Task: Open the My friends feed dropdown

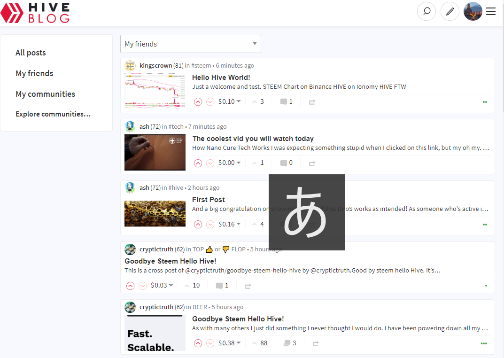Action: pyautogui.click(x=190, y=44)
